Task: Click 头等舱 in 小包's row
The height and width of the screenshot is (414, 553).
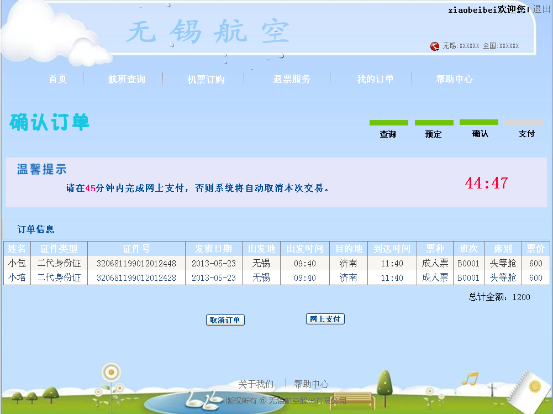Action: point(503,263)
